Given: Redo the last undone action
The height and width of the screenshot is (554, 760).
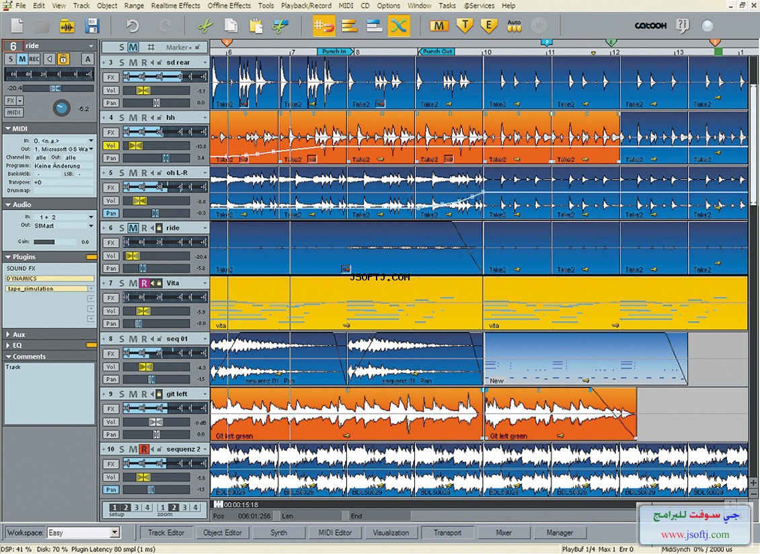Looking at the screenshot, I should (x=165, y=26).
